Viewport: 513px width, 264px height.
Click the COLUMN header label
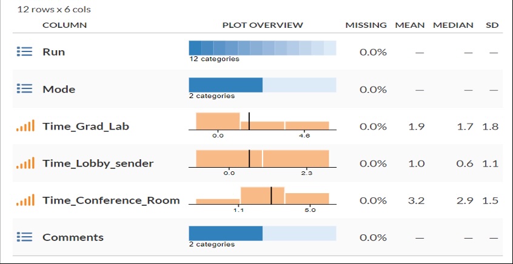[64, 25]
